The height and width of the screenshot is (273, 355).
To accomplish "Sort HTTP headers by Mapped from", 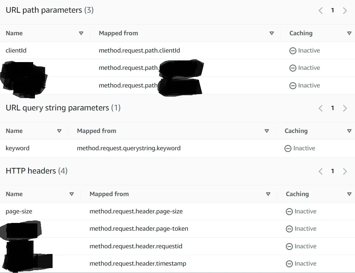I will click(268, 194).
